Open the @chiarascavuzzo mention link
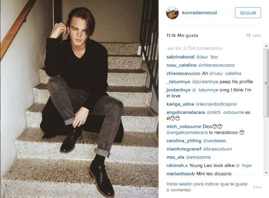This screenshot has height=198, width=269. [x=216, y=65]
